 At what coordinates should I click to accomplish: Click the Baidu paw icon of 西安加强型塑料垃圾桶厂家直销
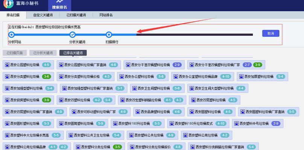65,88
